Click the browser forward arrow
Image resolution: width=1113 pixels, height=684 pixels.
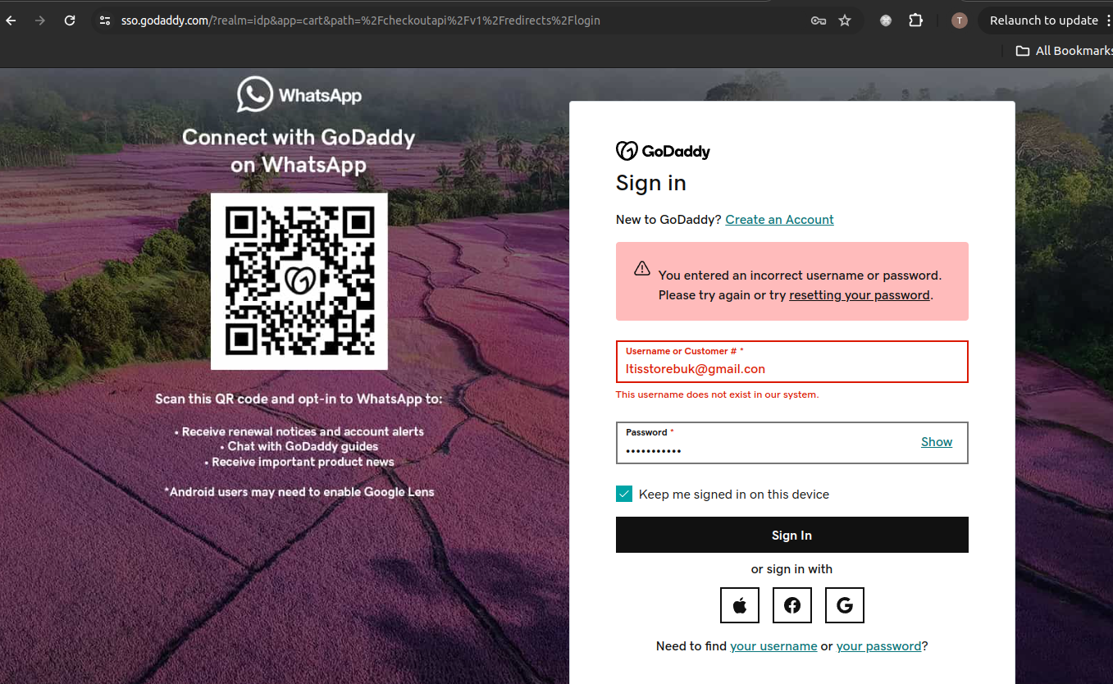coord(40,21)
